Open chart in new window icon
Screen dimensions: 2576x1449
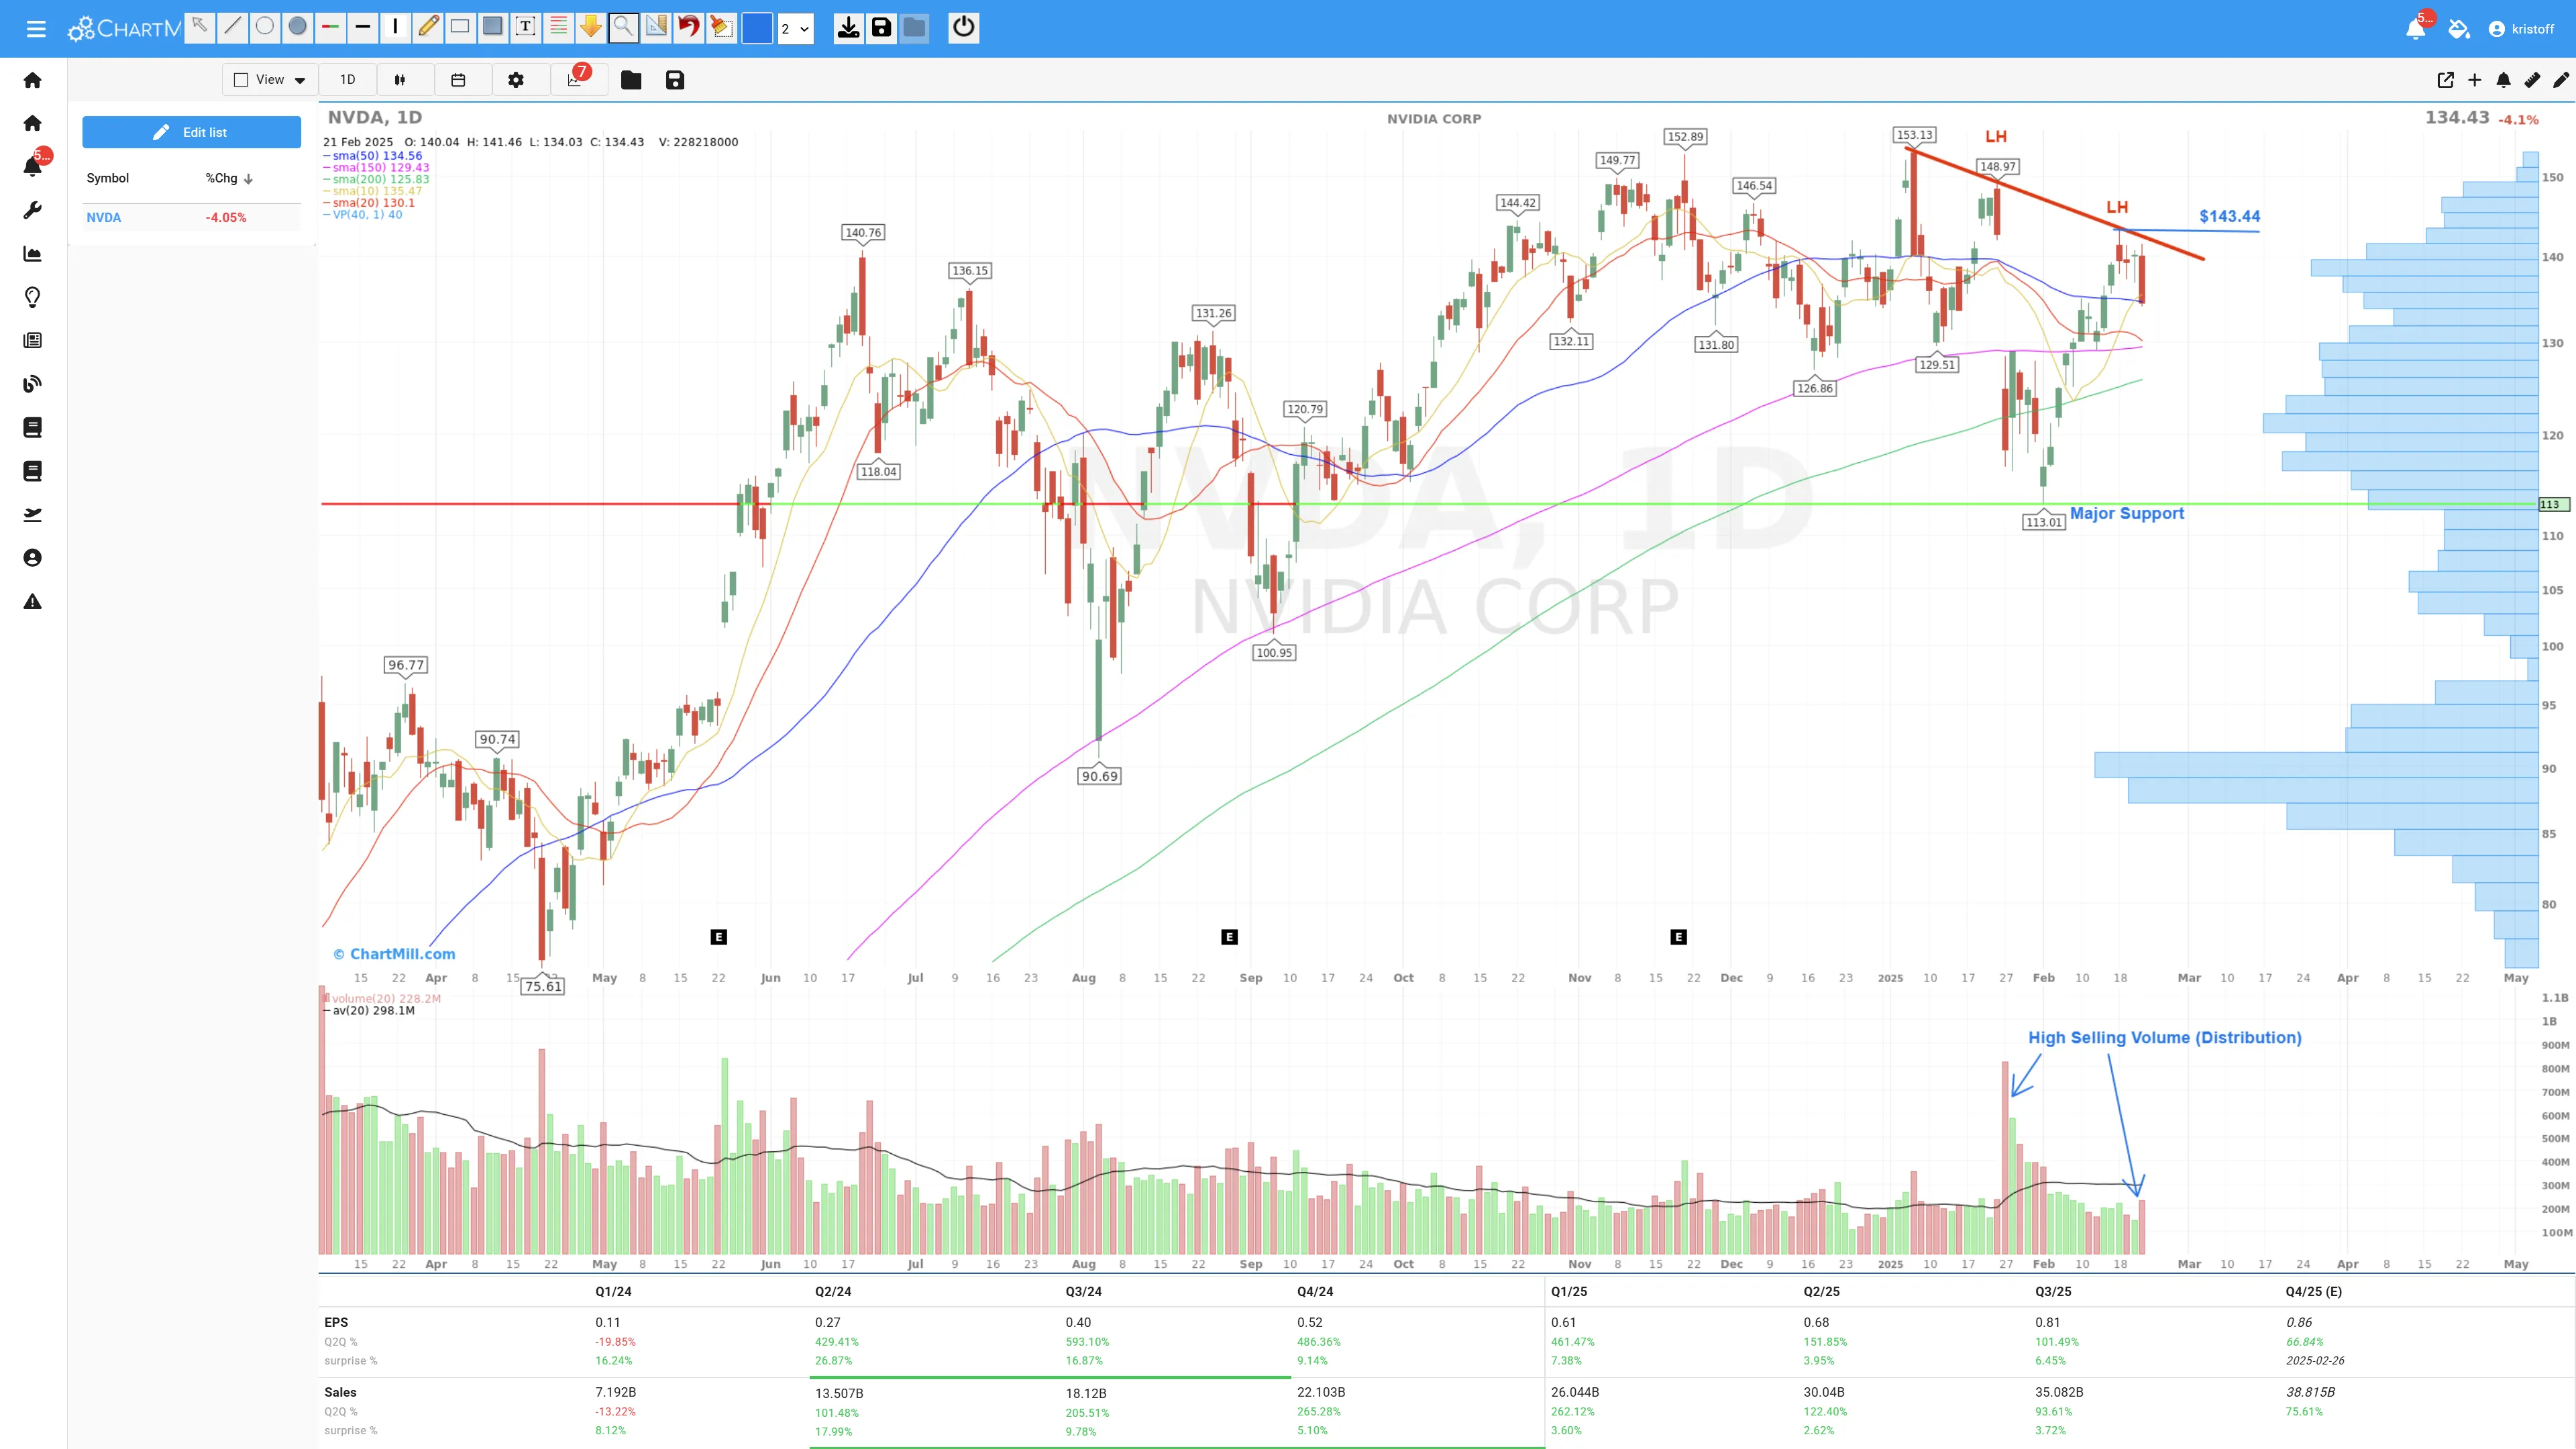[x=2446, y=80]
